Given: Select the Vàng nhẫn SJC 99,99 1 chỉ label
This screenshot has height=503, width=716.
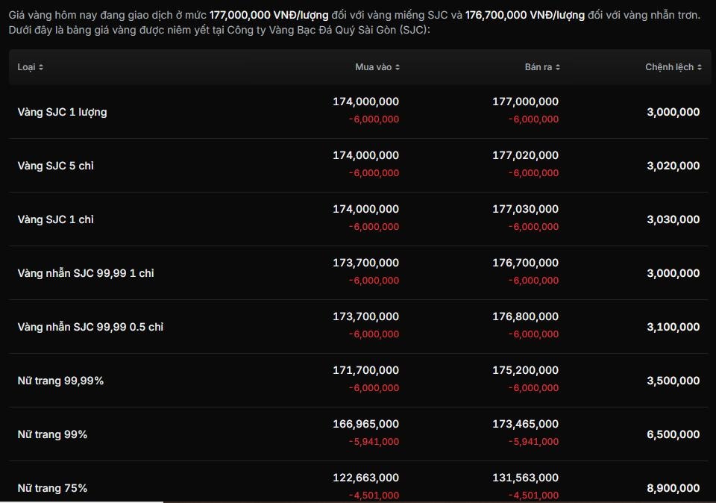Looking at the screenshot, I should click(x=86, y=273).
